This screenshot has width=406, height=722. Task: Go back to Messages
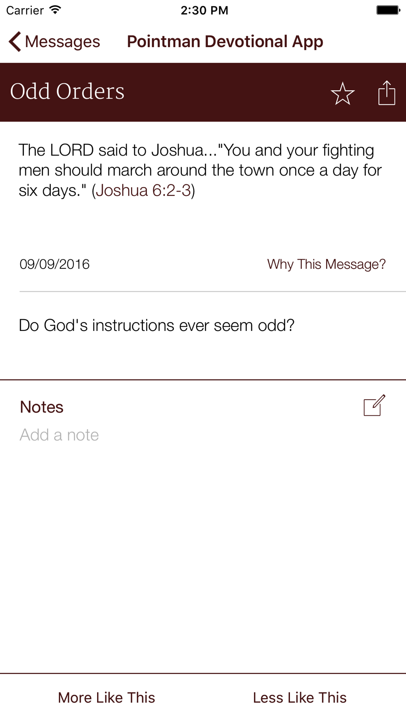(x=54, y=41)
